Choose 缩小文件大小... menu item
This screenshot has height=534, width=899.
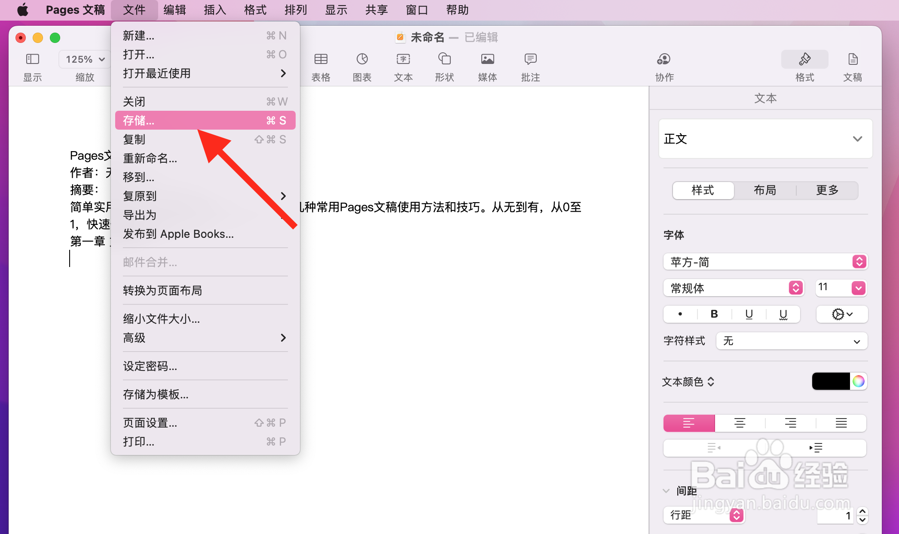coord(205,319)
